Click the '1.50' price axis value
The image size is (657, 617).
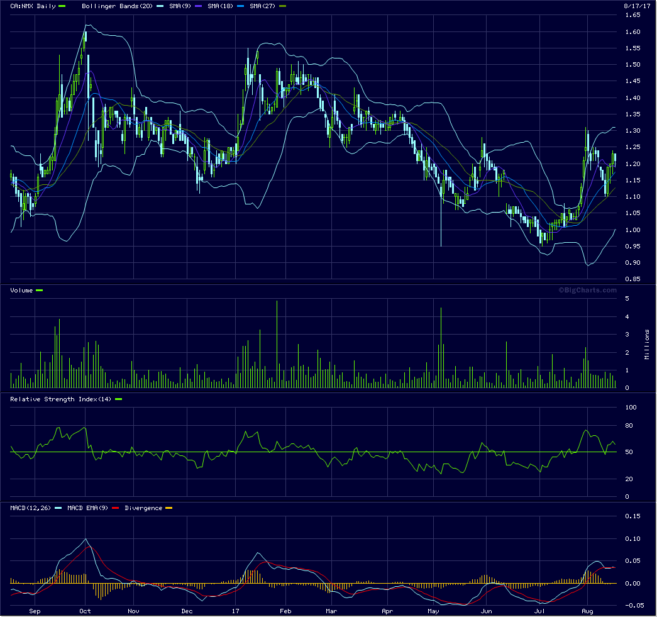[x=632, y=65]
